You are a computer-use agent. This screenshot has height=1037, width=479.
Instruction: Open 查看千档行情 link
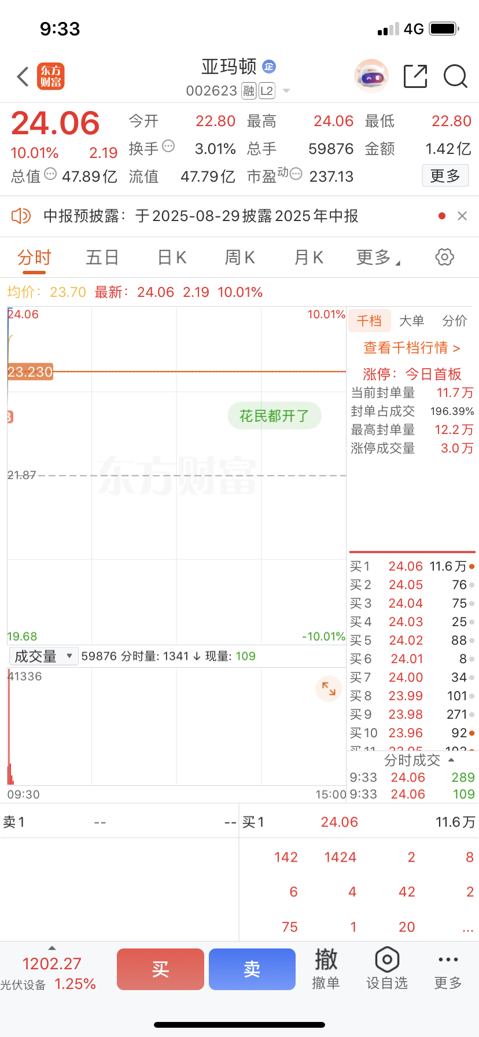point(412,348)
